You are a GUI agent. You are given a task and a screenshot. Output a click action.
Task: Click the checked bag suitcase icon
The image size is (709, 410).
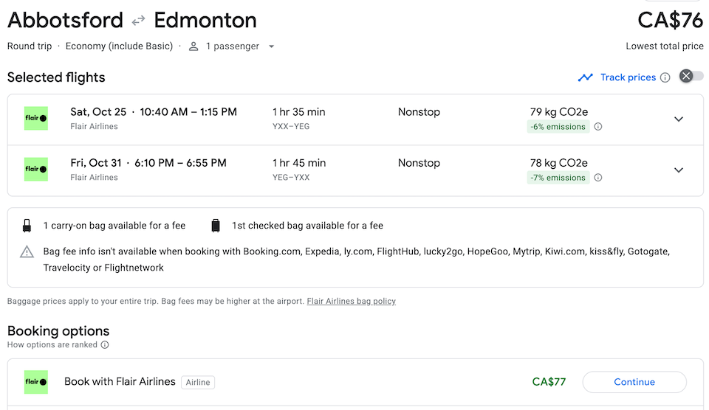tap(216, 226)
